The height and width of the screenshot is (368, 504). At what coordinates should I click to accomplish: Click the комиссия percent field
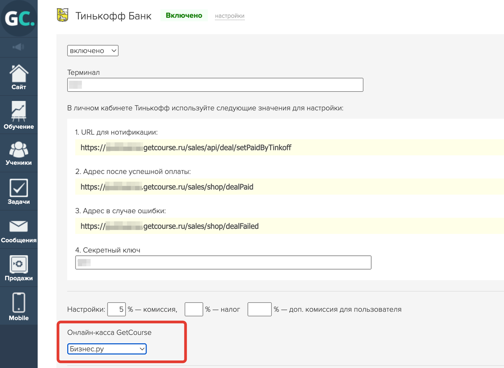(117, 310)
